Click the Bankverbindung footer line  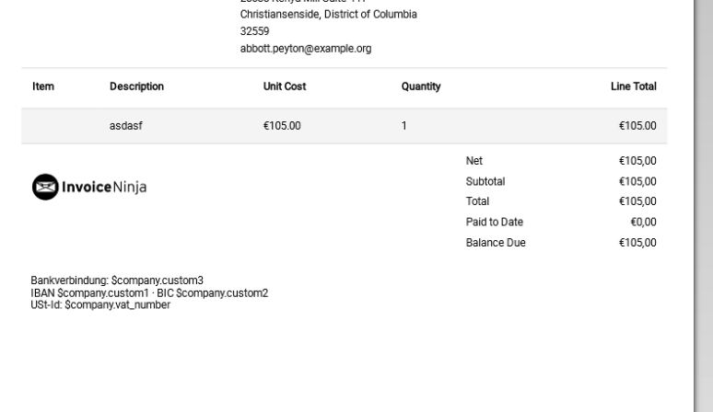[117, 280]
